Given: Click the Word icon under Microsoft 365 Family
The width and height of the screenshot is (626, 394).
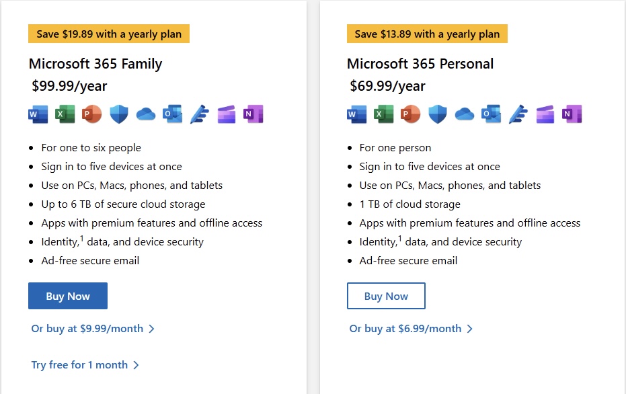Looking at the screenshot, I should pos(38,114).
